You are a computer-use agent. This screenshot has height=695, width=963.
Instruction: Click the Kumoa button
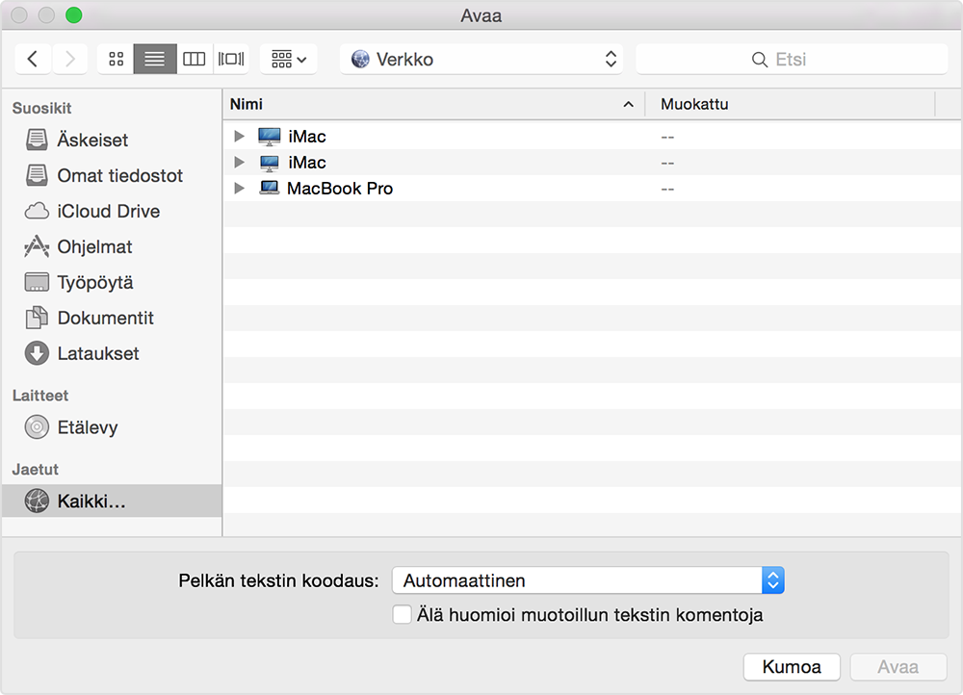(x=792, y=667)
